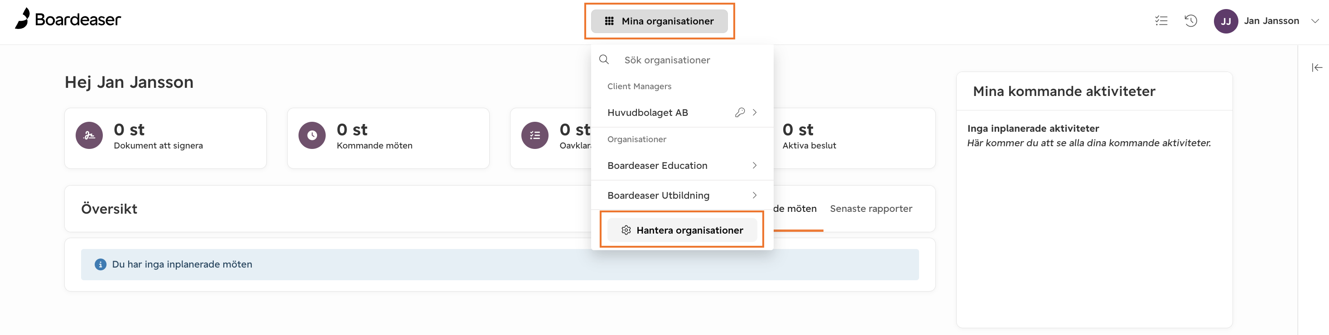1329x335 pixels.
Task: Select Boardeaser Education organisation
Action: click(682, 165)
